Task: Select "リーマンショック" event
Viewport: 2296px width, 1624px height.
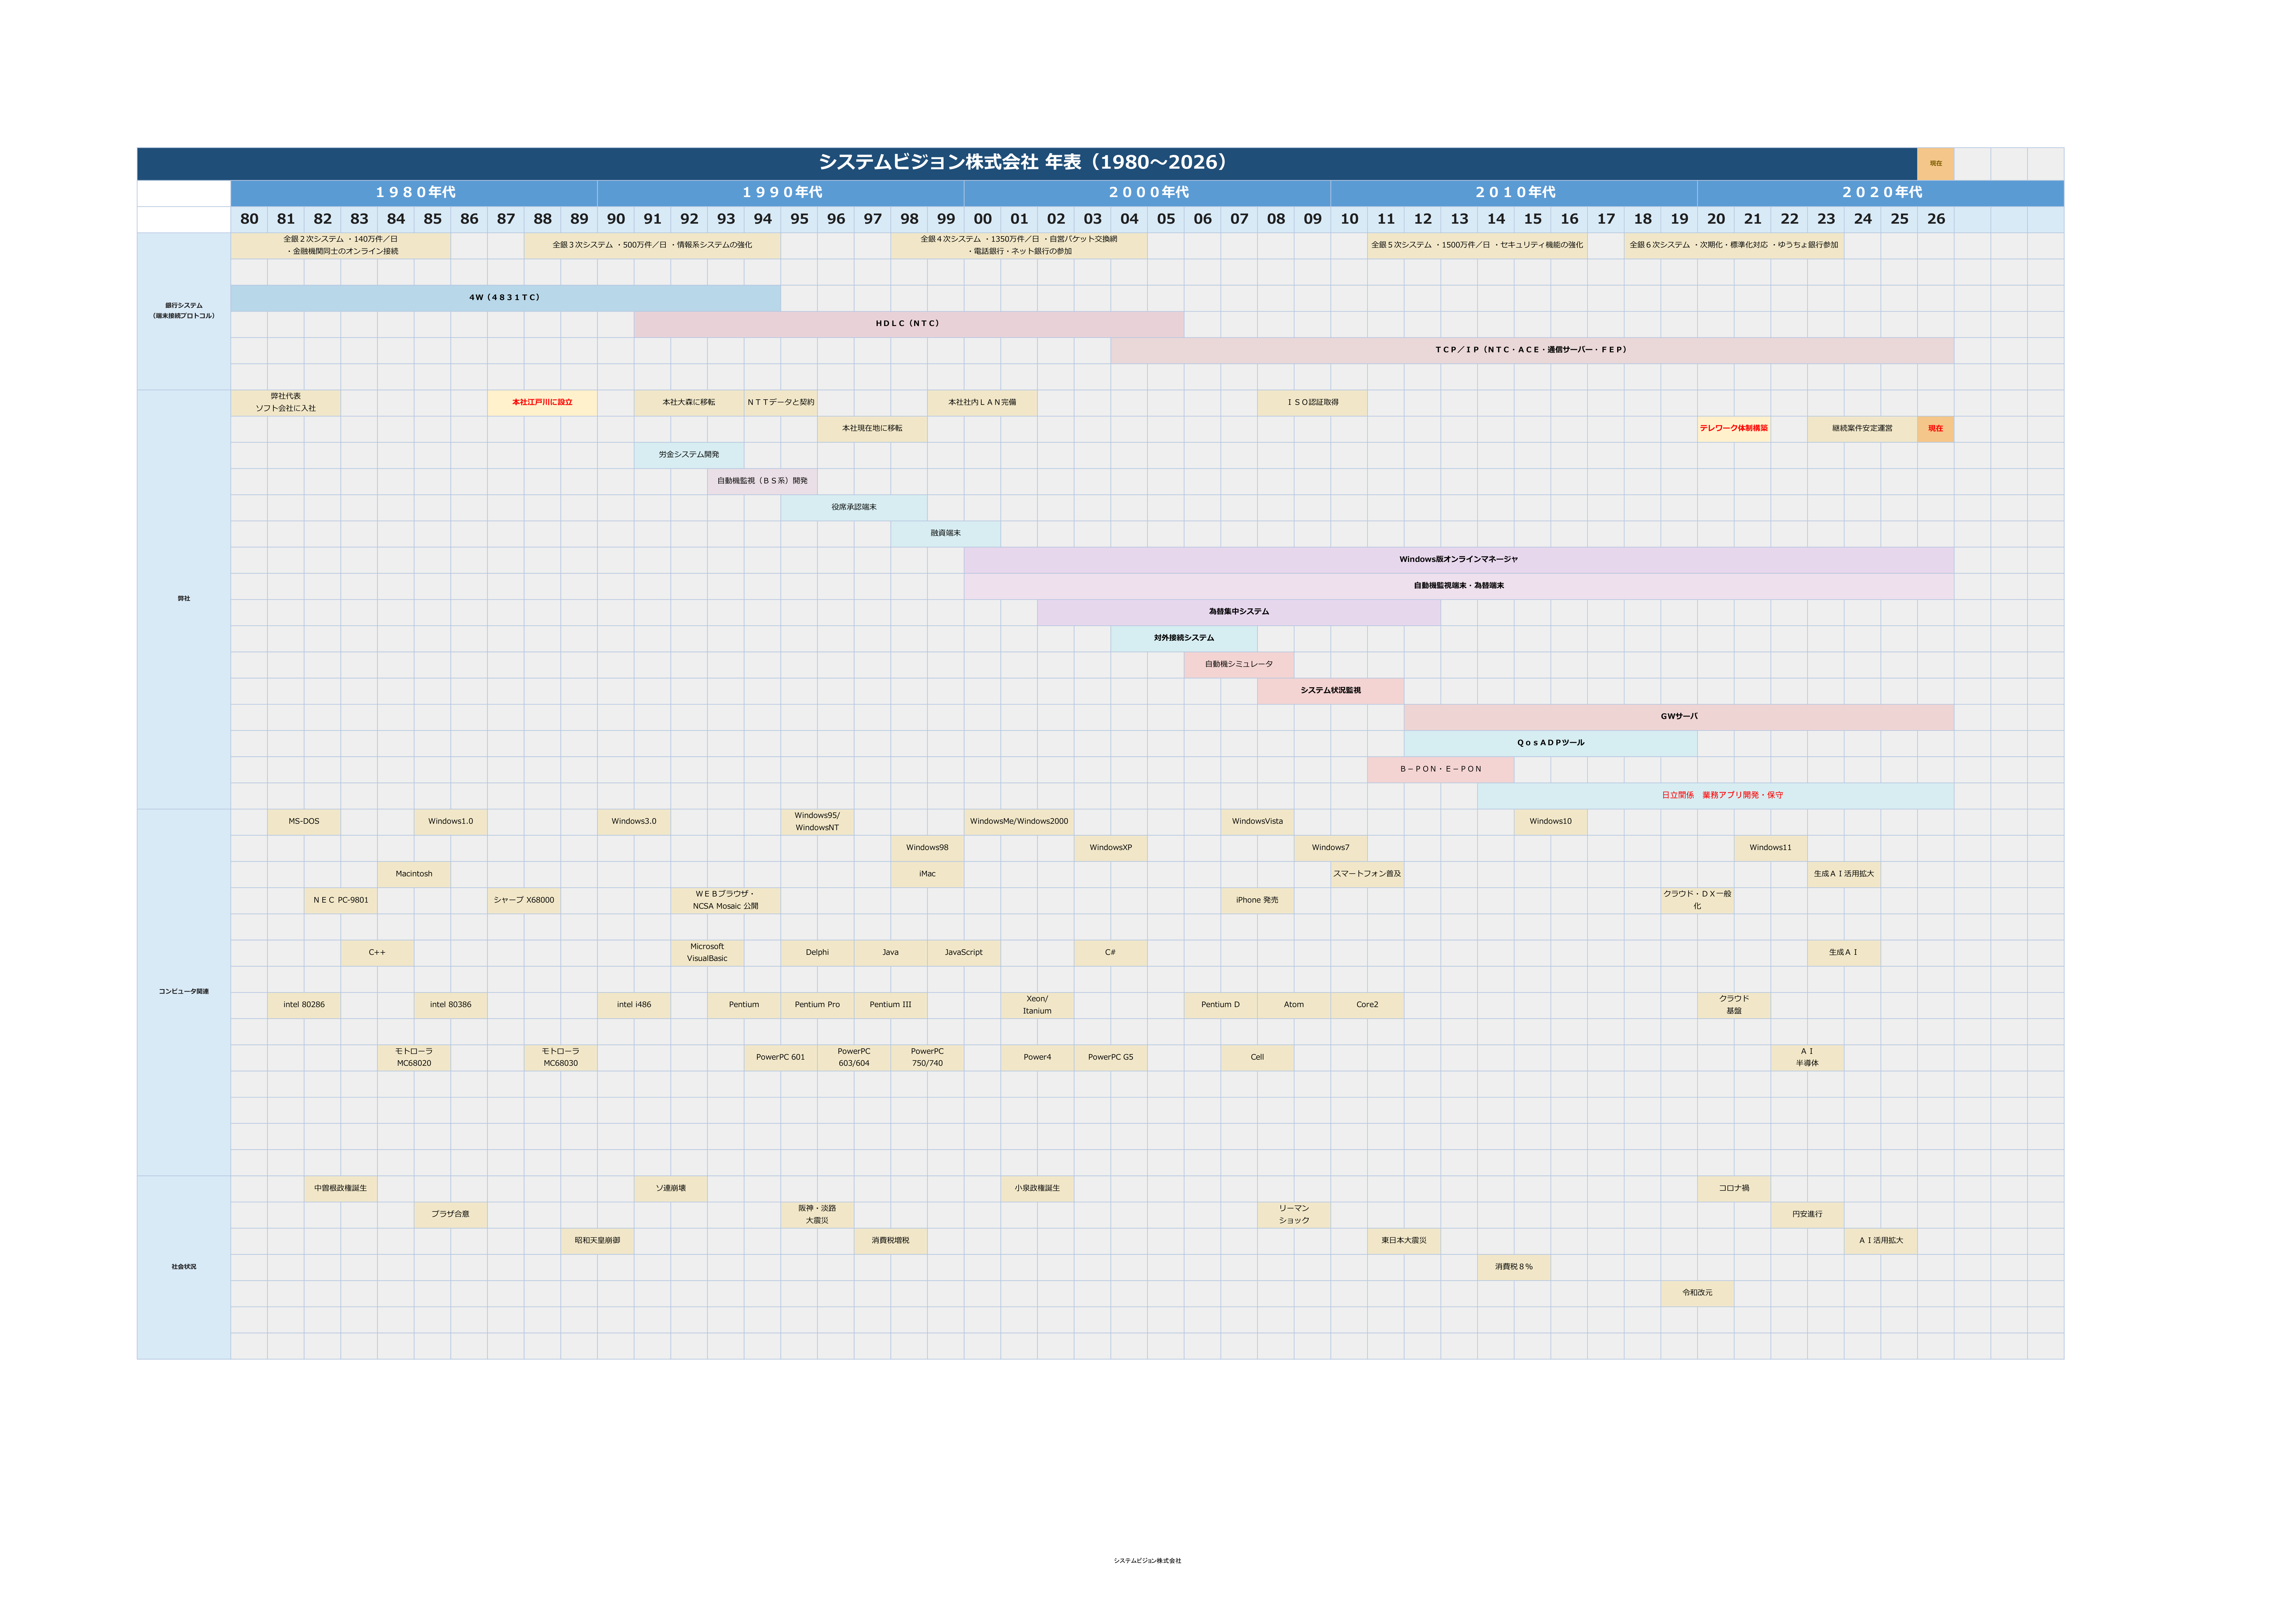Action: [x=1294, y=1215]
